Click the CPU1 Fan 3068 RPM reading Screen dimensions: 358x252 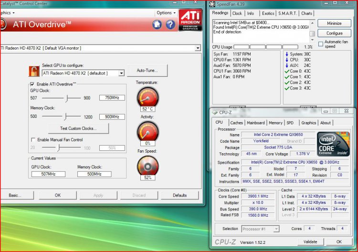tap(232, 71)
